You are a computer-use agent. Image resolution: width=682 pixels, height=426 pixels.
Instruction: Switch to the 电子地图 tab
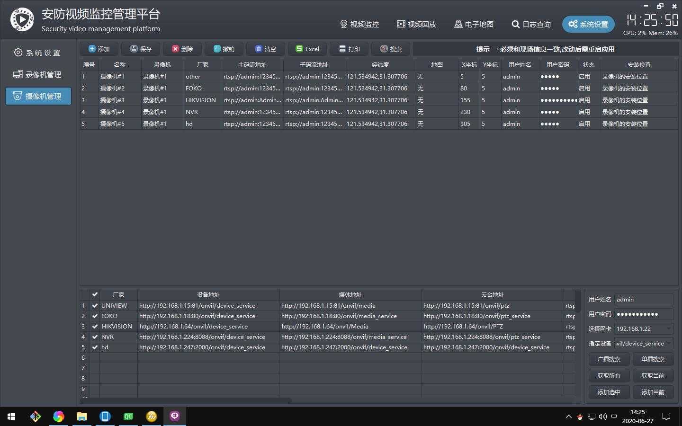tap(474, 24)
